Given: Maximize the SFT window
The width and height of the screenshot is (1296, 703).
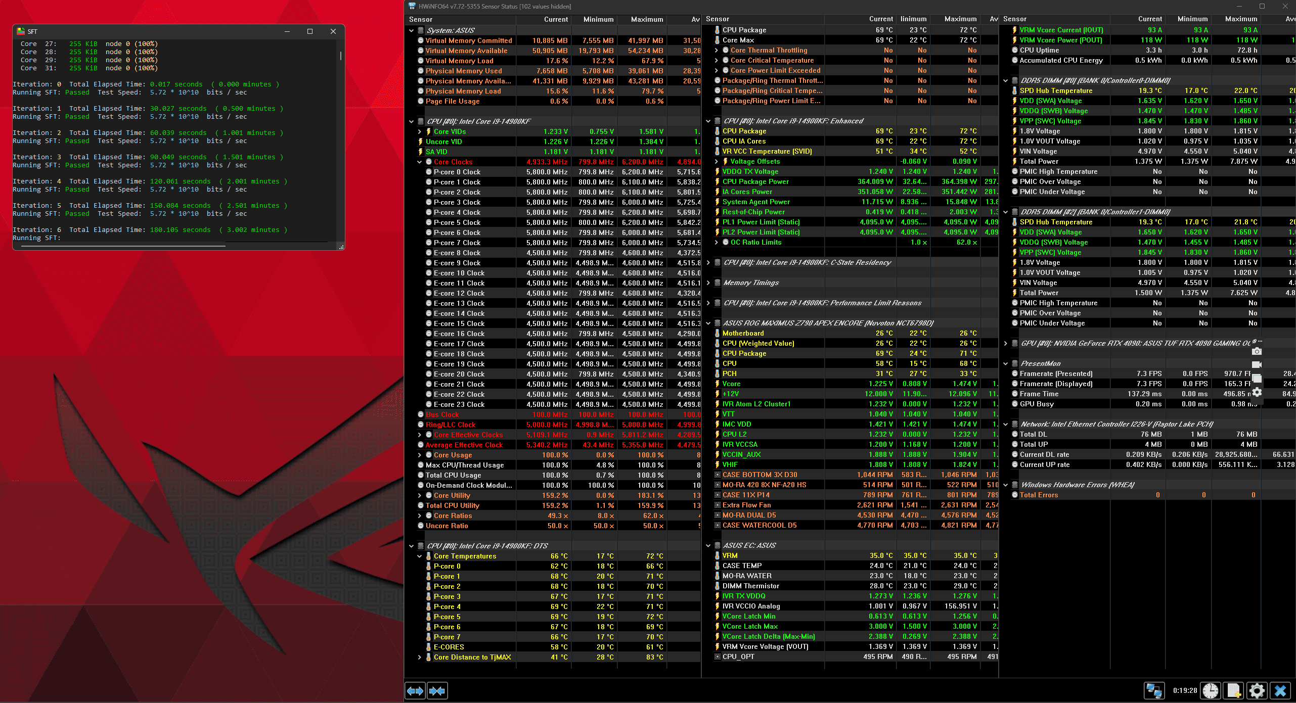Looking at the screenshot, I should point(310,31).
